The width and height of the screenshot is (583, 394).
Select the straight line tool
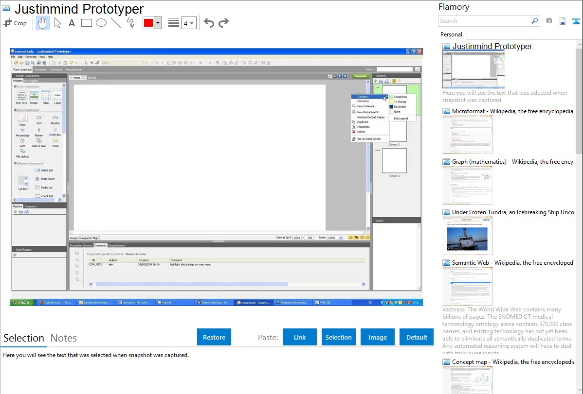click(116, 23)
